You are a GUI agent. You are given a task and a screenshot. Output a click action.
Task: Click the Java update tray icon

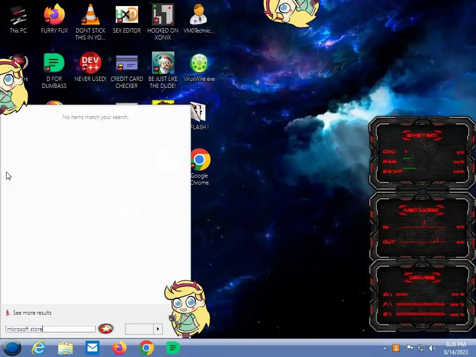click(396, 348)
